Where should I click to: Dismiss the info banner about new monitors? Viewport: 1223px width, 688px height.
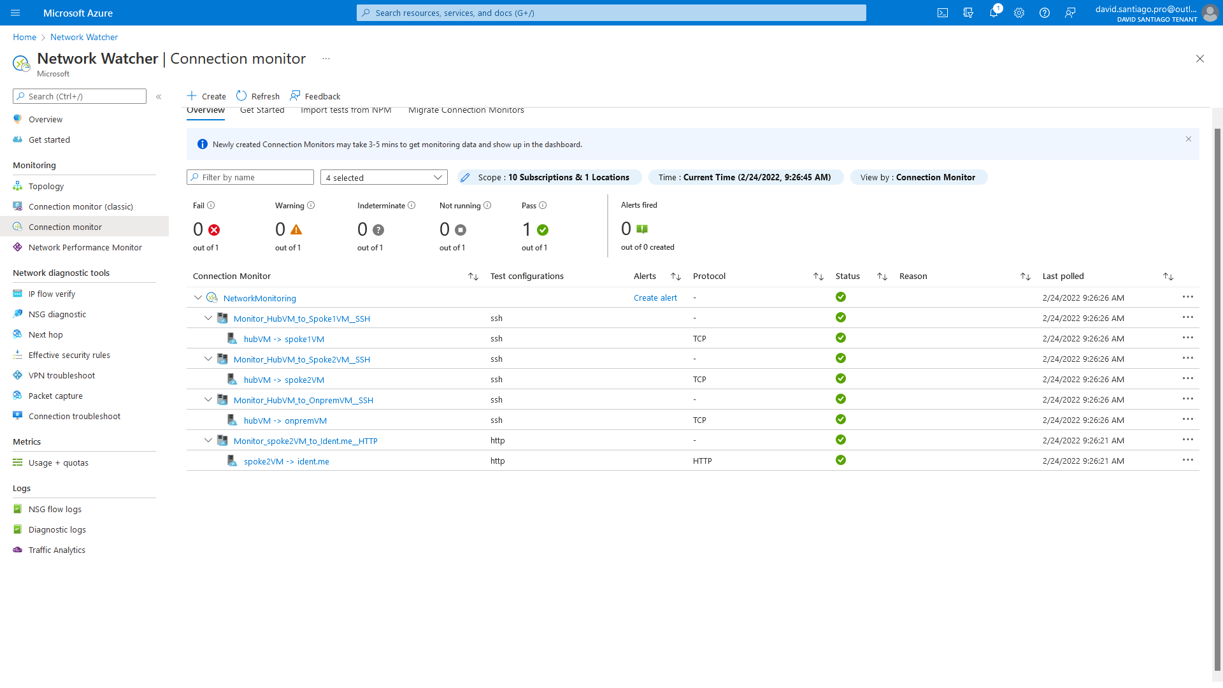point(1189,139)
